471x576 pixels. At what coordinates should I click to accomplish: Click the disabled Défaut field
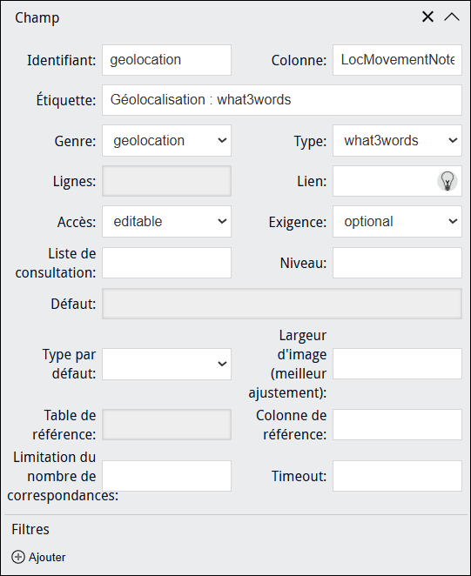[282, 304]
